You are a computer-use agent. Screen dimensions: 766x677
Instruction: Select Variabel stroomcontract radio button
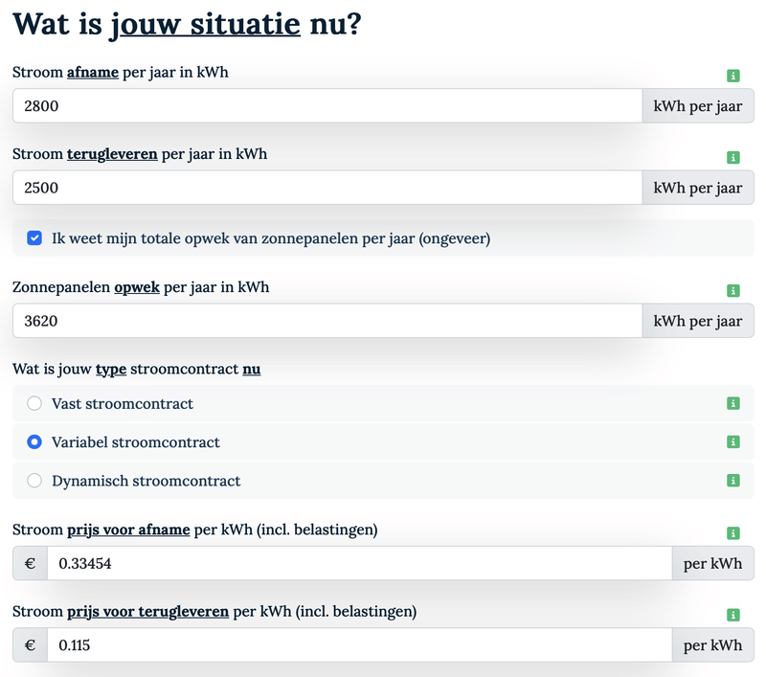34,442
